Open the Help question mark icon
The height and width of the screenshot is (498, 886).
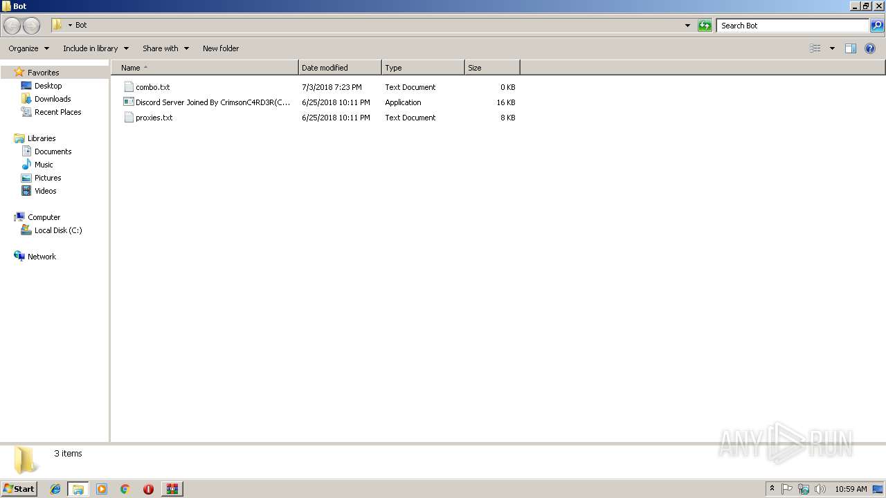point(871,48)
